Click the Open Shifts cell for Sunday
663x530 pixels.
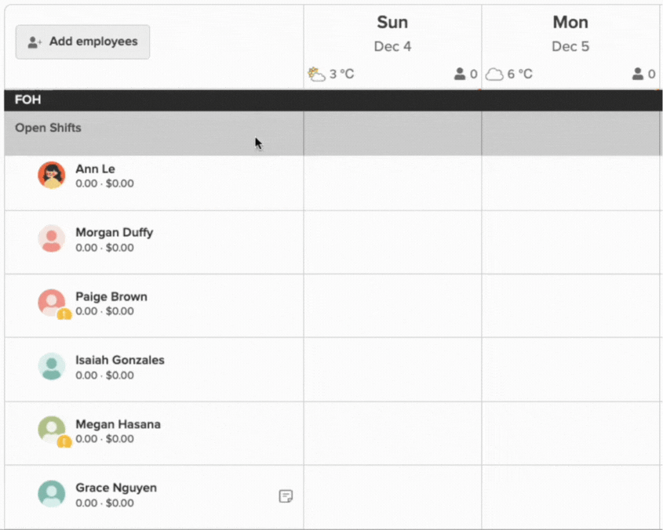[x=392, y=133]
